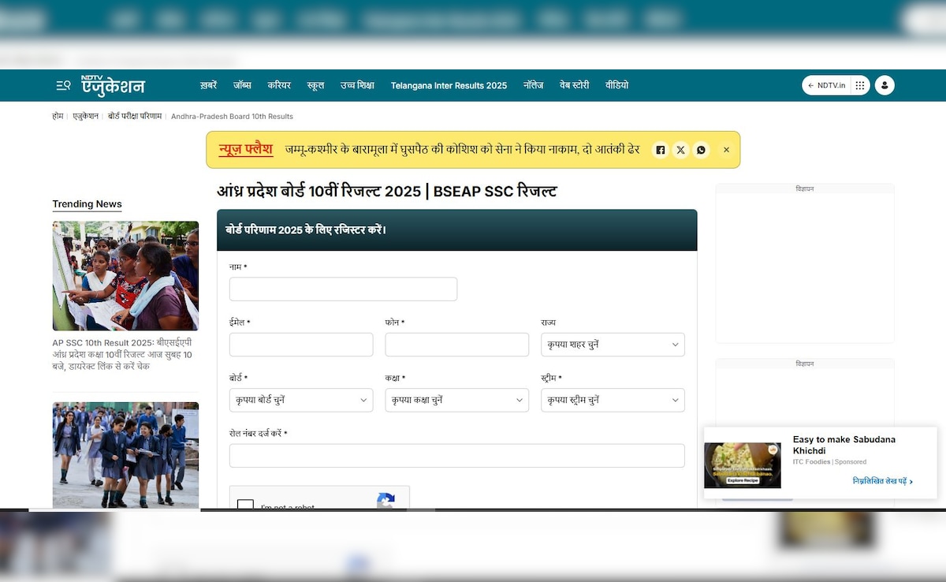Screen dimensions: 946x582
Task: Click the नाम input field
Action: (x=343, y=289)
